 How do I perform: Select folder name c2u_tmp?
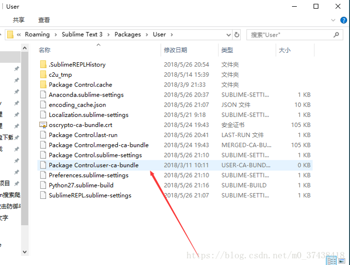(60, 75)
